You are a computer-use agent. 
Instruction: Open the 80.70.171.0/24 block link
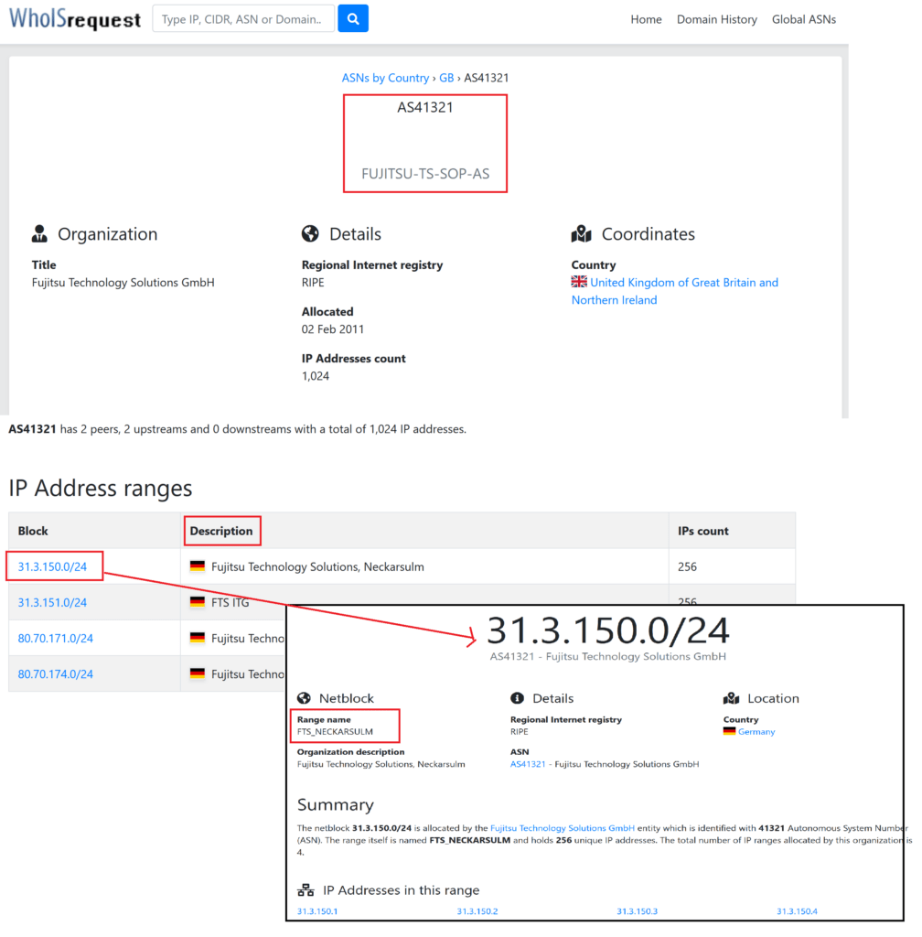[56, 638]
